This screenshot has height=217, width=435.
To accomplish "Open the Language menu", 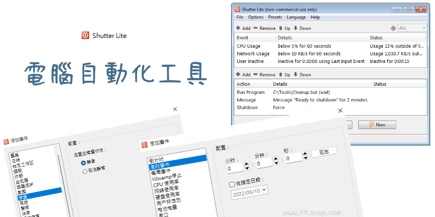I will pyautogui.click(x=296, y=17).
